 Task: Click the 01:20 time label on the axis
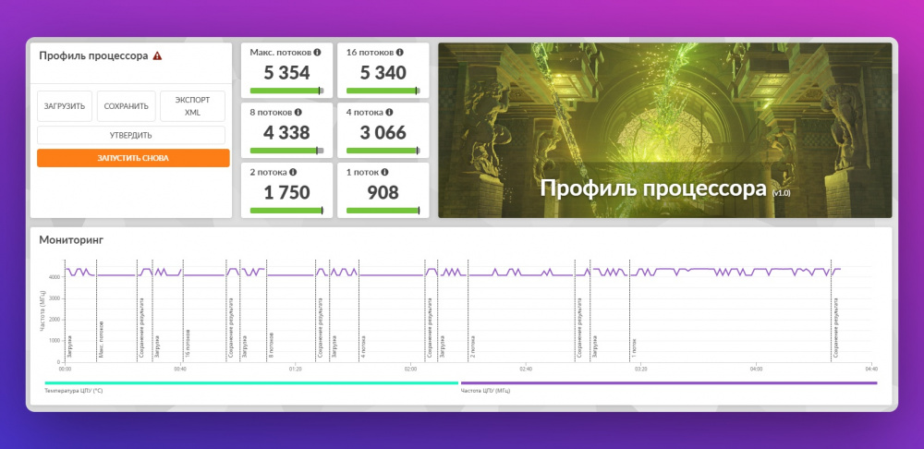[296, 370]
